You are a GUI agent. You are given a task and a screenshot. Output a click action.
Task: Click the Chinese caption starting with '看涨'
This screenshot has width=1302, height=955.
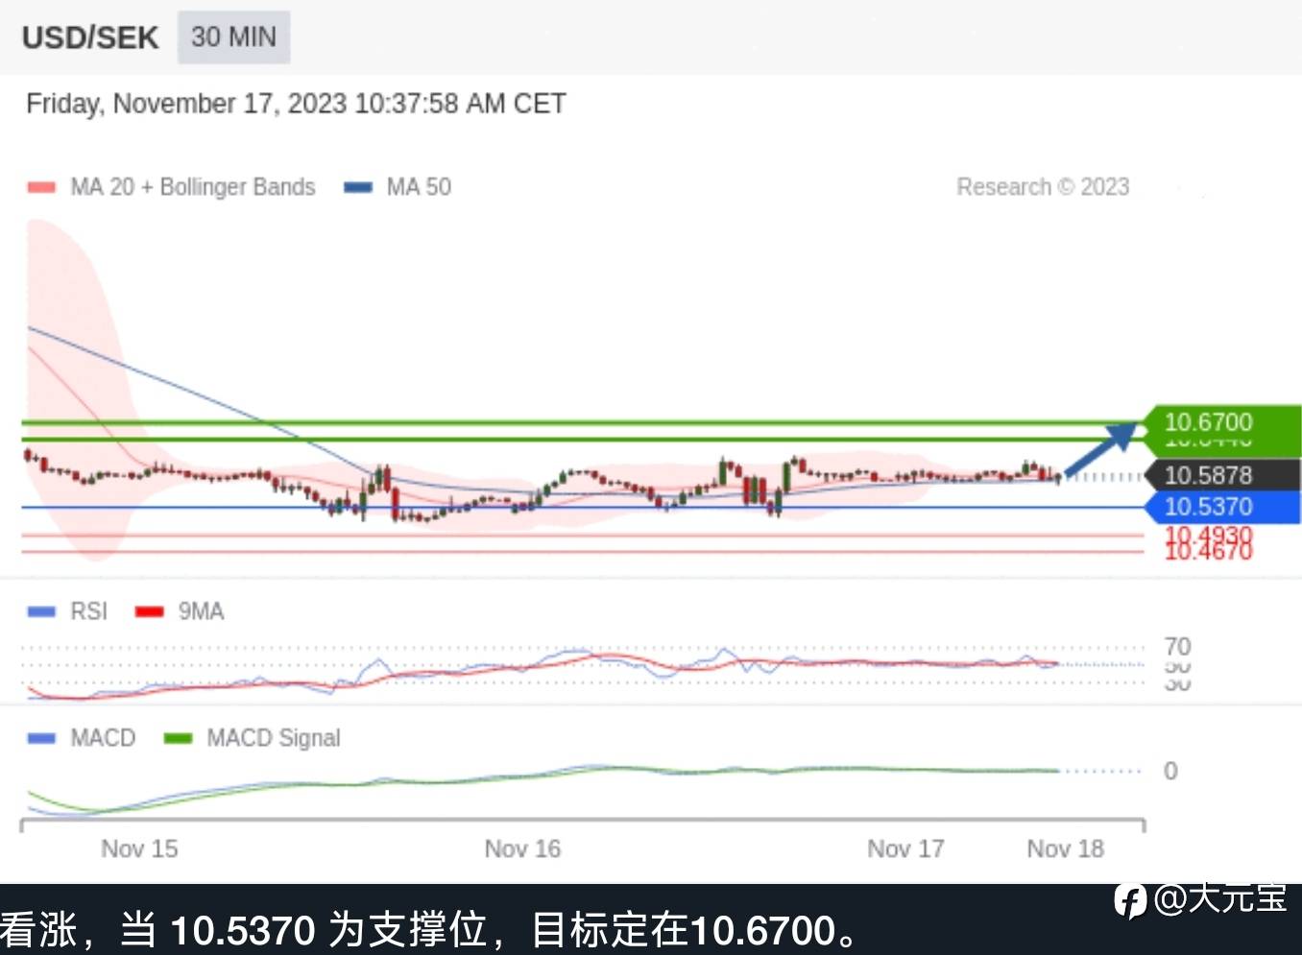429,929
